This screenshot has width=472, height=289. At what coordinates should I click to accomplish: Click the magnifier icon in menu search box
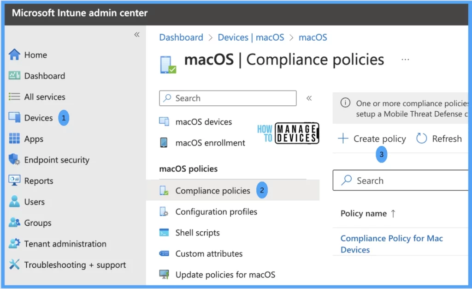click(167, 98)
